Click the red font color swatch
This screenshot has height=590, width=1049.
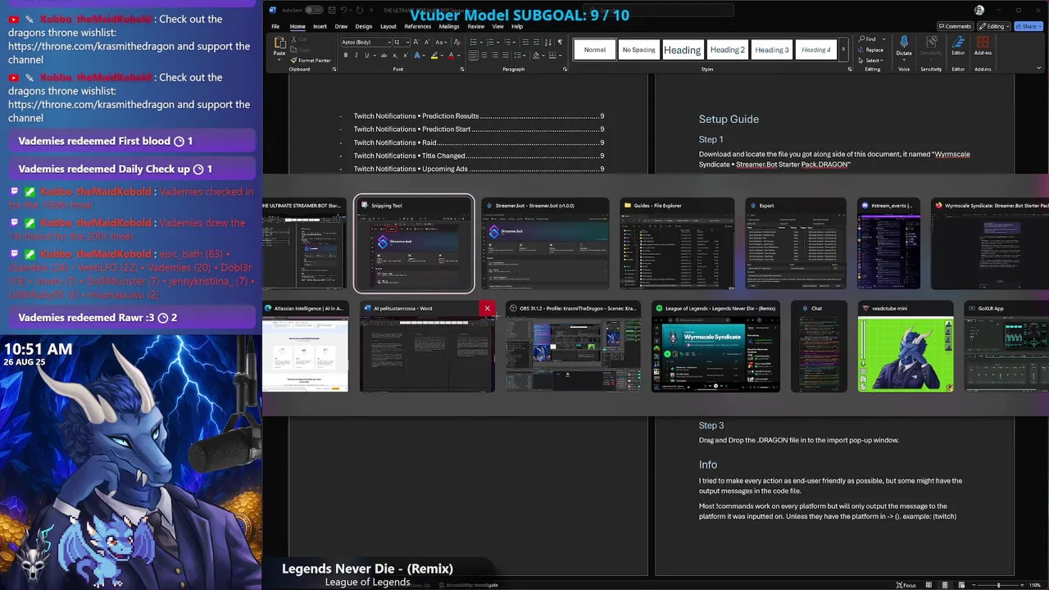[451, 55]
